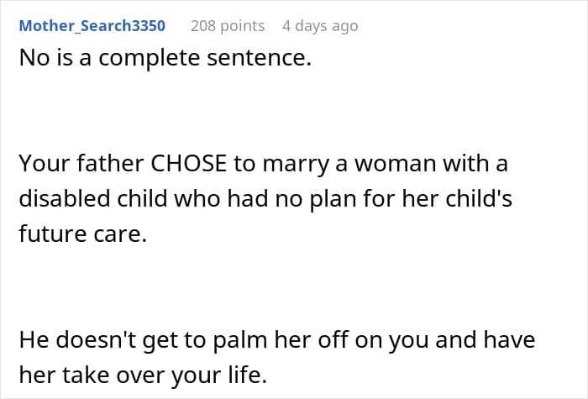The height and width of the screenshot is (399, 588).
Task: Open the Mother_Search3350 user profile
Action: pyautogui.click(x=92, y=26)
